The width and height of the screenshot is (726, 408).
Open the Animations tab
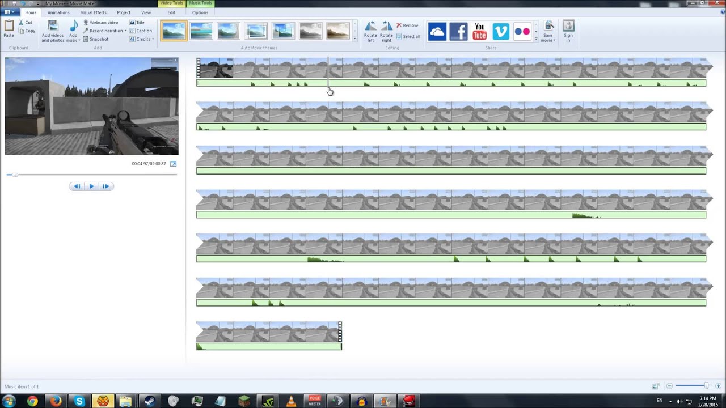58,12
